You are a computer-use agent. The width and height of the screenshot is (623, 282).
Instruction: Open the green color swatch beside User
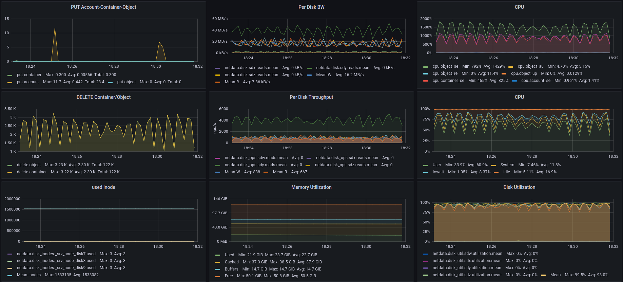(x=426, y=165)
